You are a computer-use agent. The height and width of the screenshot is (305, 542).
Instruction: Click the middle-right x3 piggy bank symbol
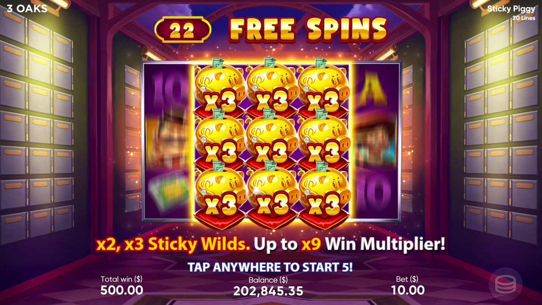[324, 140]
